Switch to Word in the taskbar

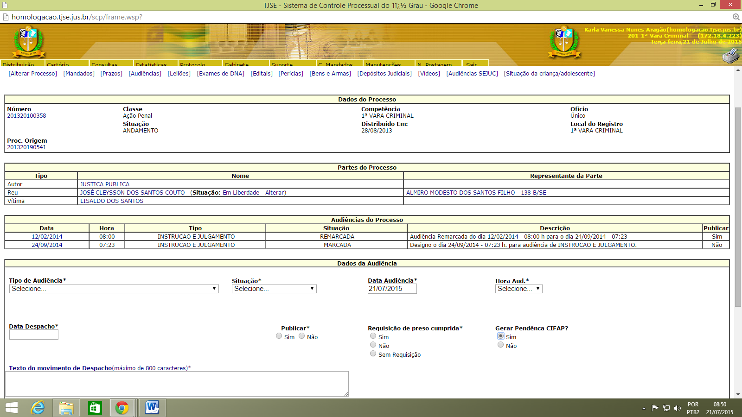[152, 408]
